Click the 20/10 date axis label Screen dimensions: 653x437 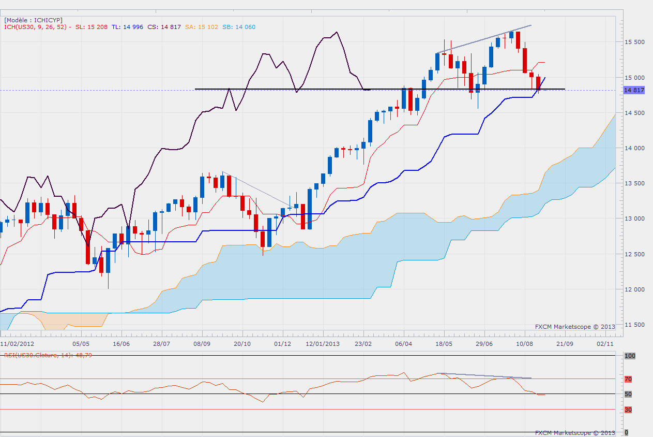[242, 343]
